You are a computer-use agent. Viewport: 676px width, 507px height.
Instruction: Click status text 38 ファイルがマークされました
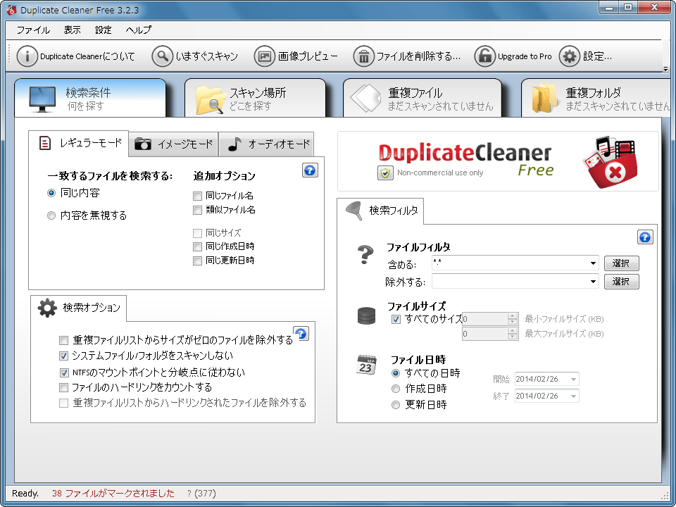pos(113,493)
